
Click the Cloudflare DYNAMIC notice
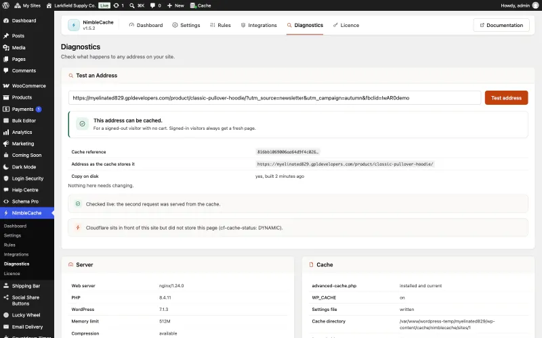pyautogui.click(x=298, y=228)
